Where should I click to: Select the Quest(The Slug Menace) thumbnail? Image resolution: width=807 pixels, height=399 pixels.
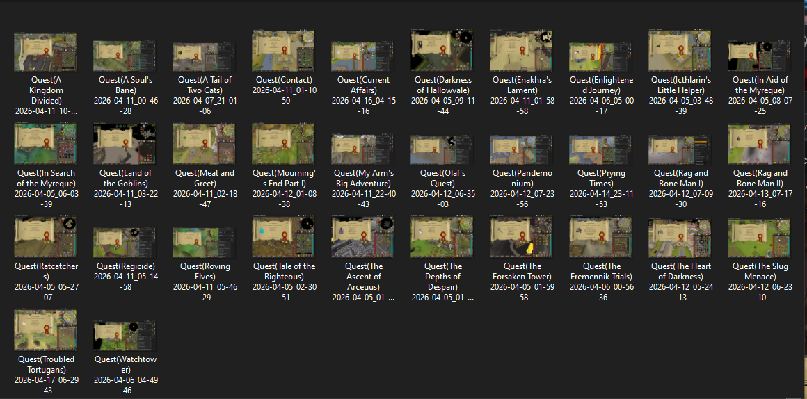(758, 238)
